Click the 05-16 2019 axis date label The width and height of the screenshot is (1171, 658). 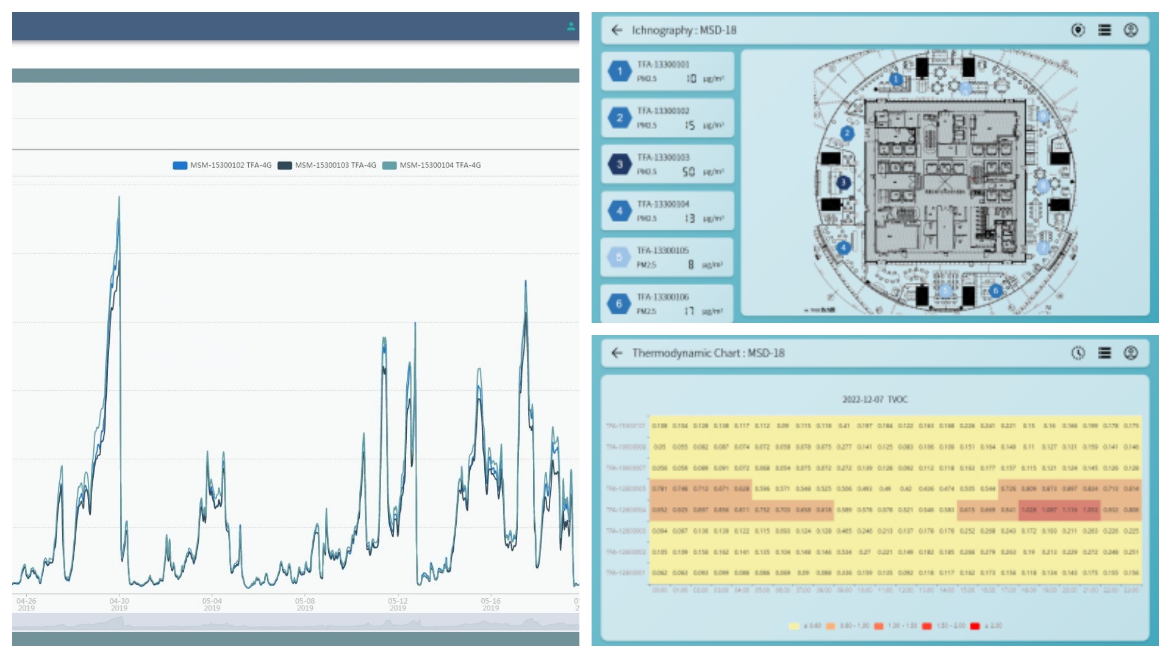pyautogui.click(x=490, y=604)
